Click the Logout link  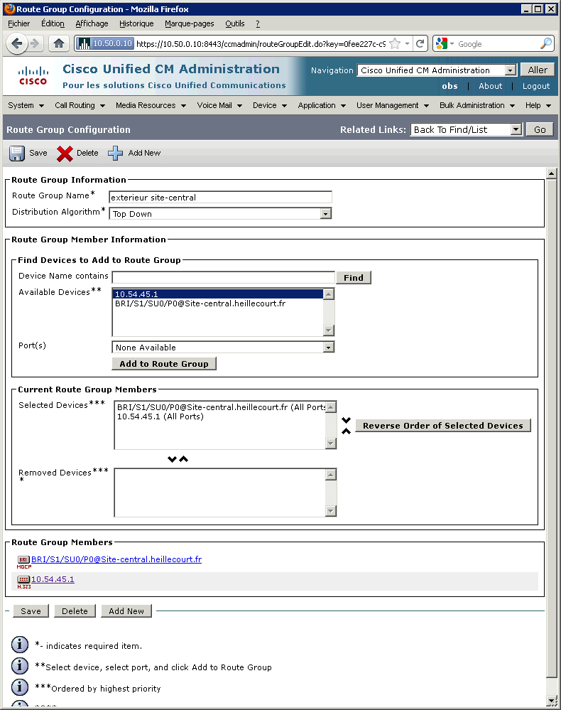tap(536, 86)
